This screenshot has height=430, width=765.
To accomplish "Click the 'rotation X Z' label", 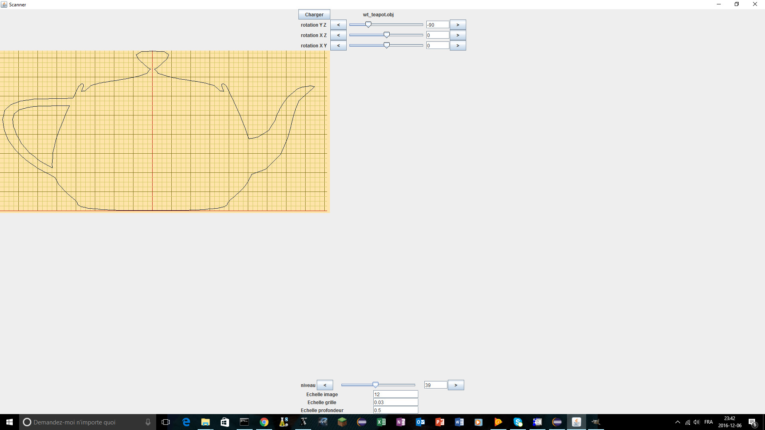I will point(314,35).
